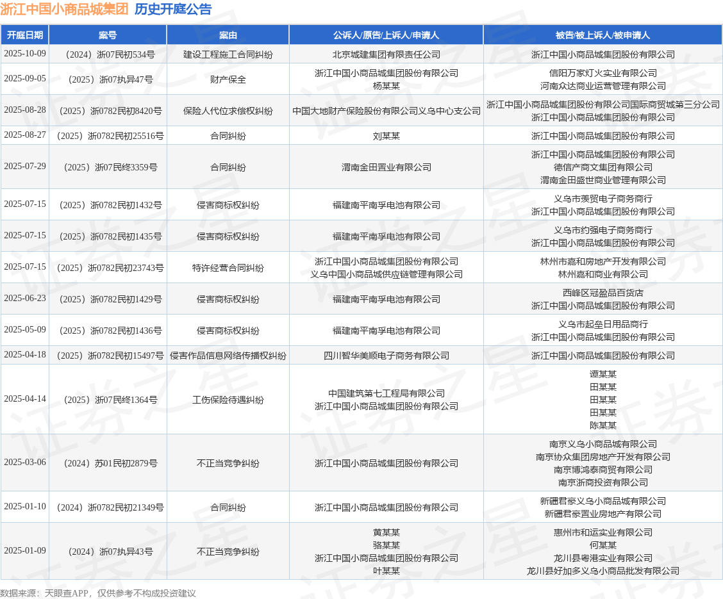Click 义乌市约强电子商务商行
Screen dimensions: 723x599
[602, 229]
